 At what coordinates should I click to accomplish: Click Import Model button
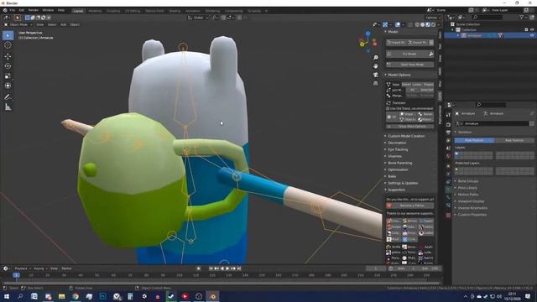[x=397, y=43]
